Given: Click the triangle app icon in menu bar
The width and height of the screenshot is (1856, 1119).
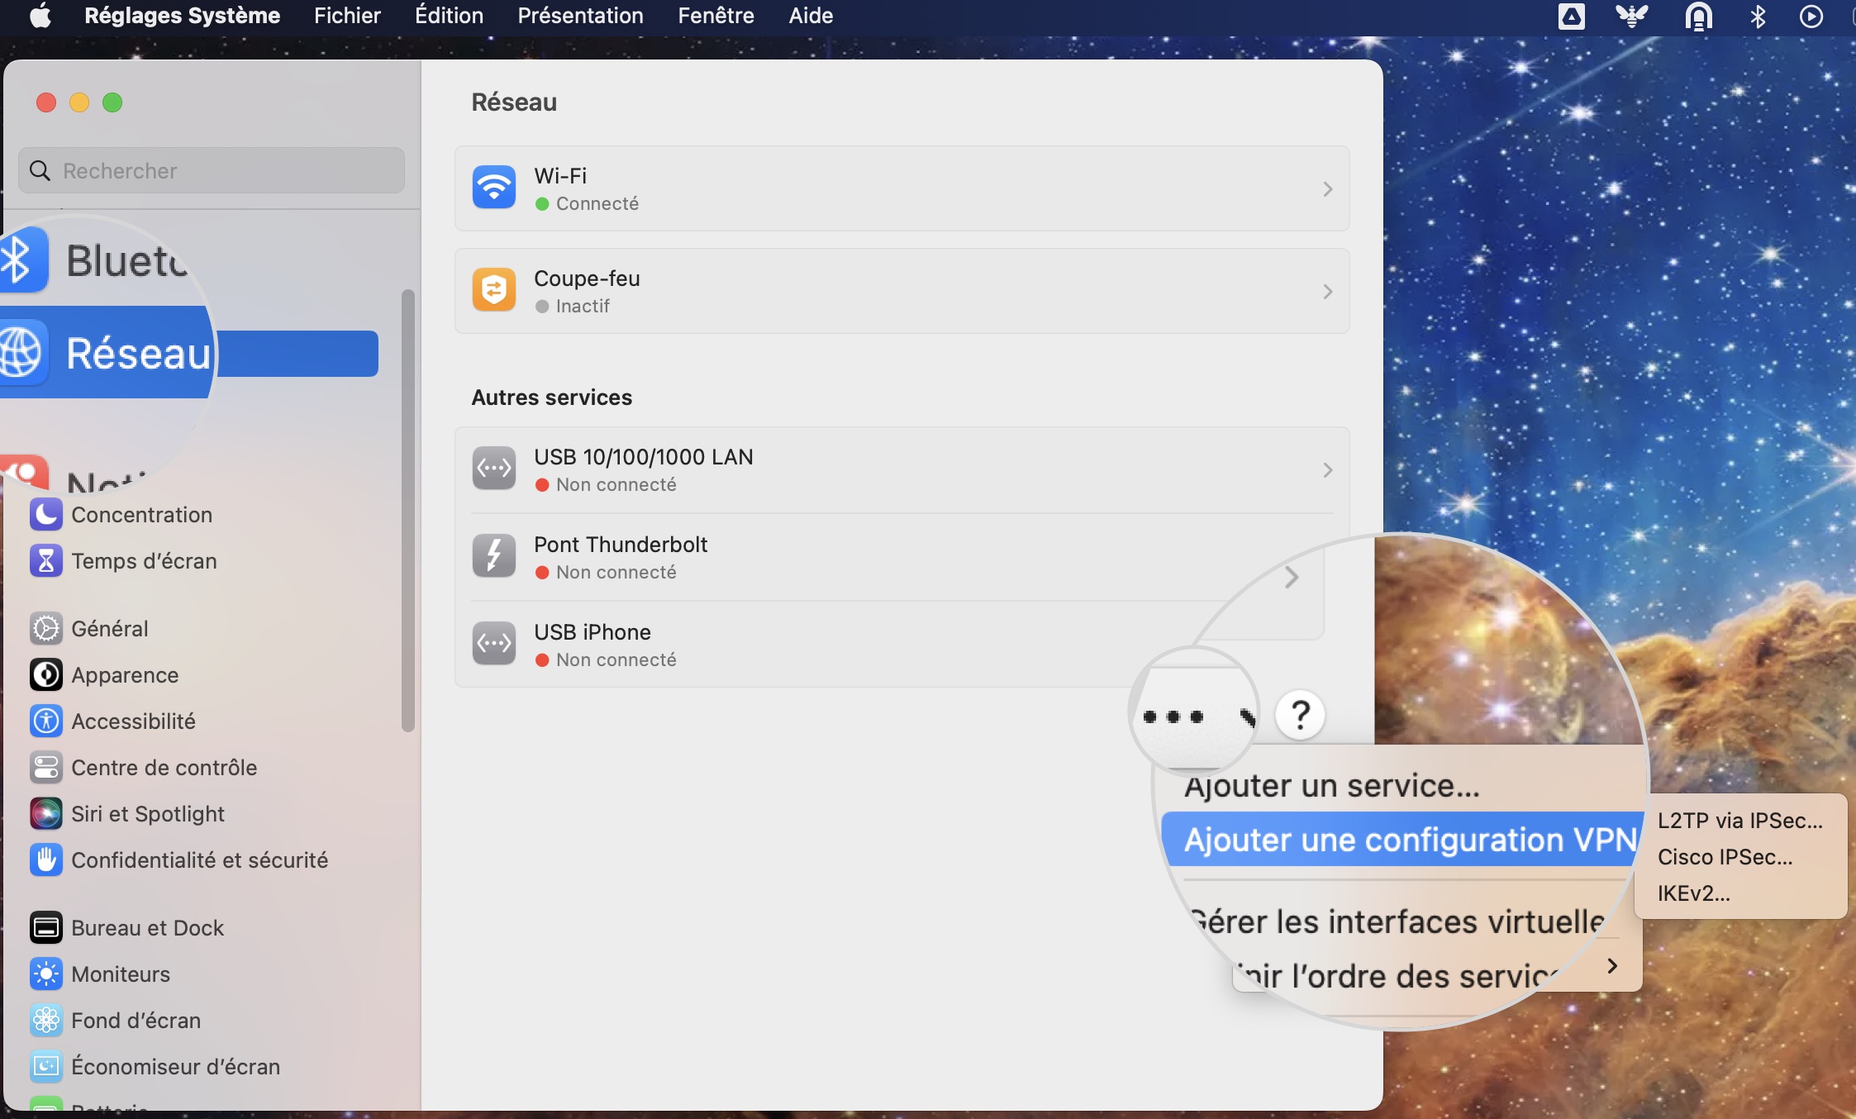Looking at the screenshot, I should (x=1571, y=17).
